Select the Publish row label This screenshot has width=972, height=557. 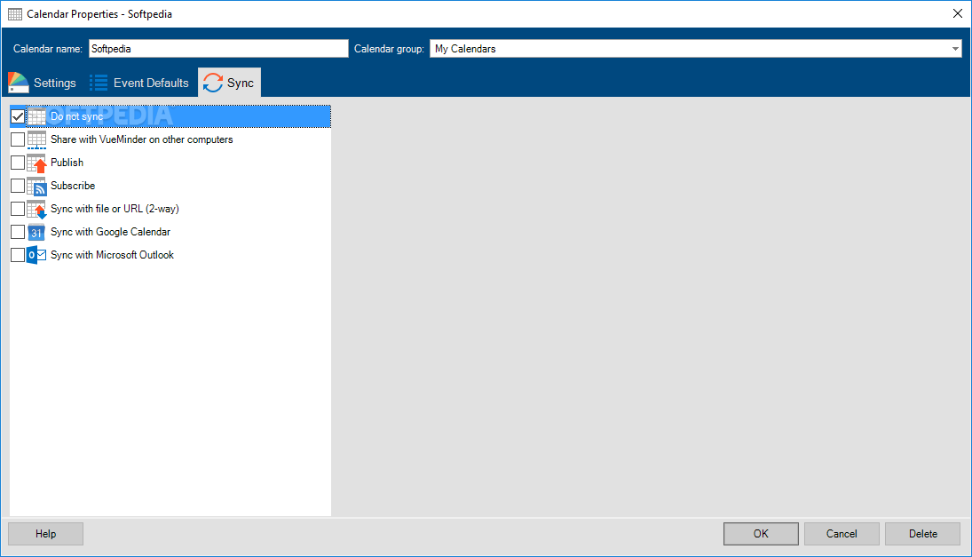[67, 163]
